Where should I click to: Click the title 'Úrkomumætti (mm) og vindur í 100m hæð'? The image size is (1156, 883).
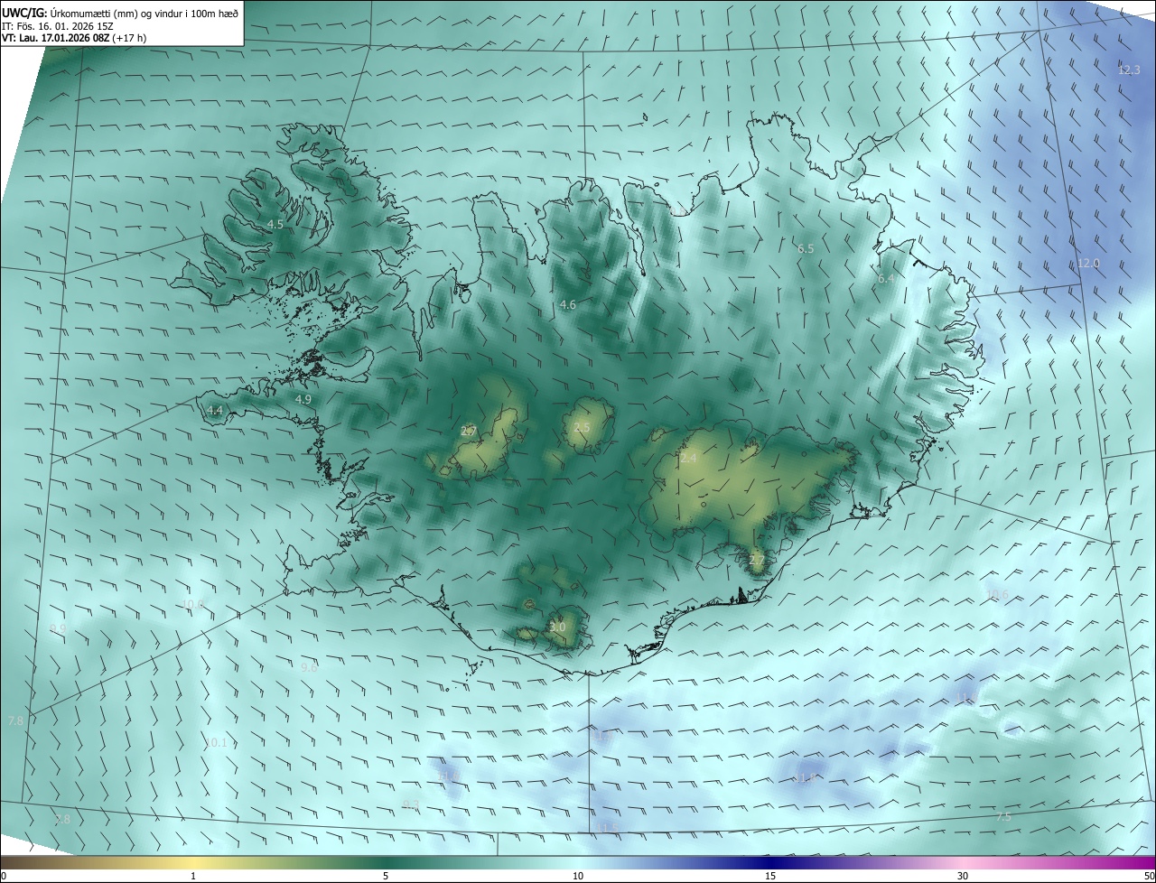tap(144, 12)
